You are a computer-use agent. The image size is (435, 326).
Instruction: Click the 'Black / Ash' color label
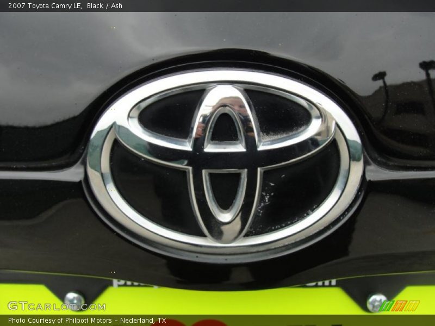pyautogui.click(x=104, y=6)
